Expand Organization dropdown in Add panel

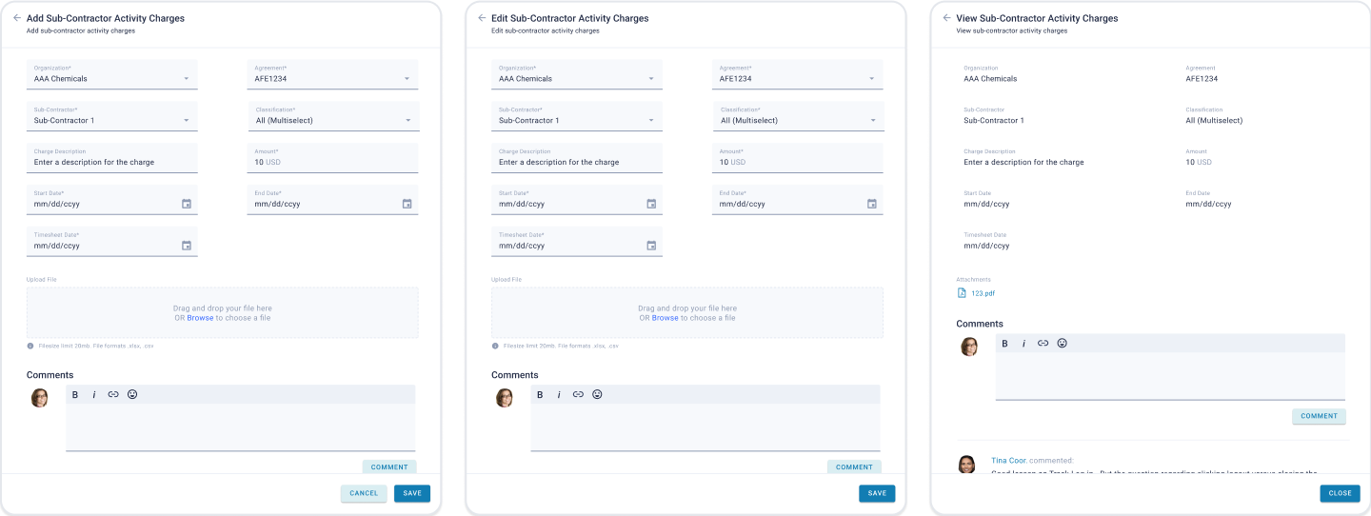(x=187, y=79)
